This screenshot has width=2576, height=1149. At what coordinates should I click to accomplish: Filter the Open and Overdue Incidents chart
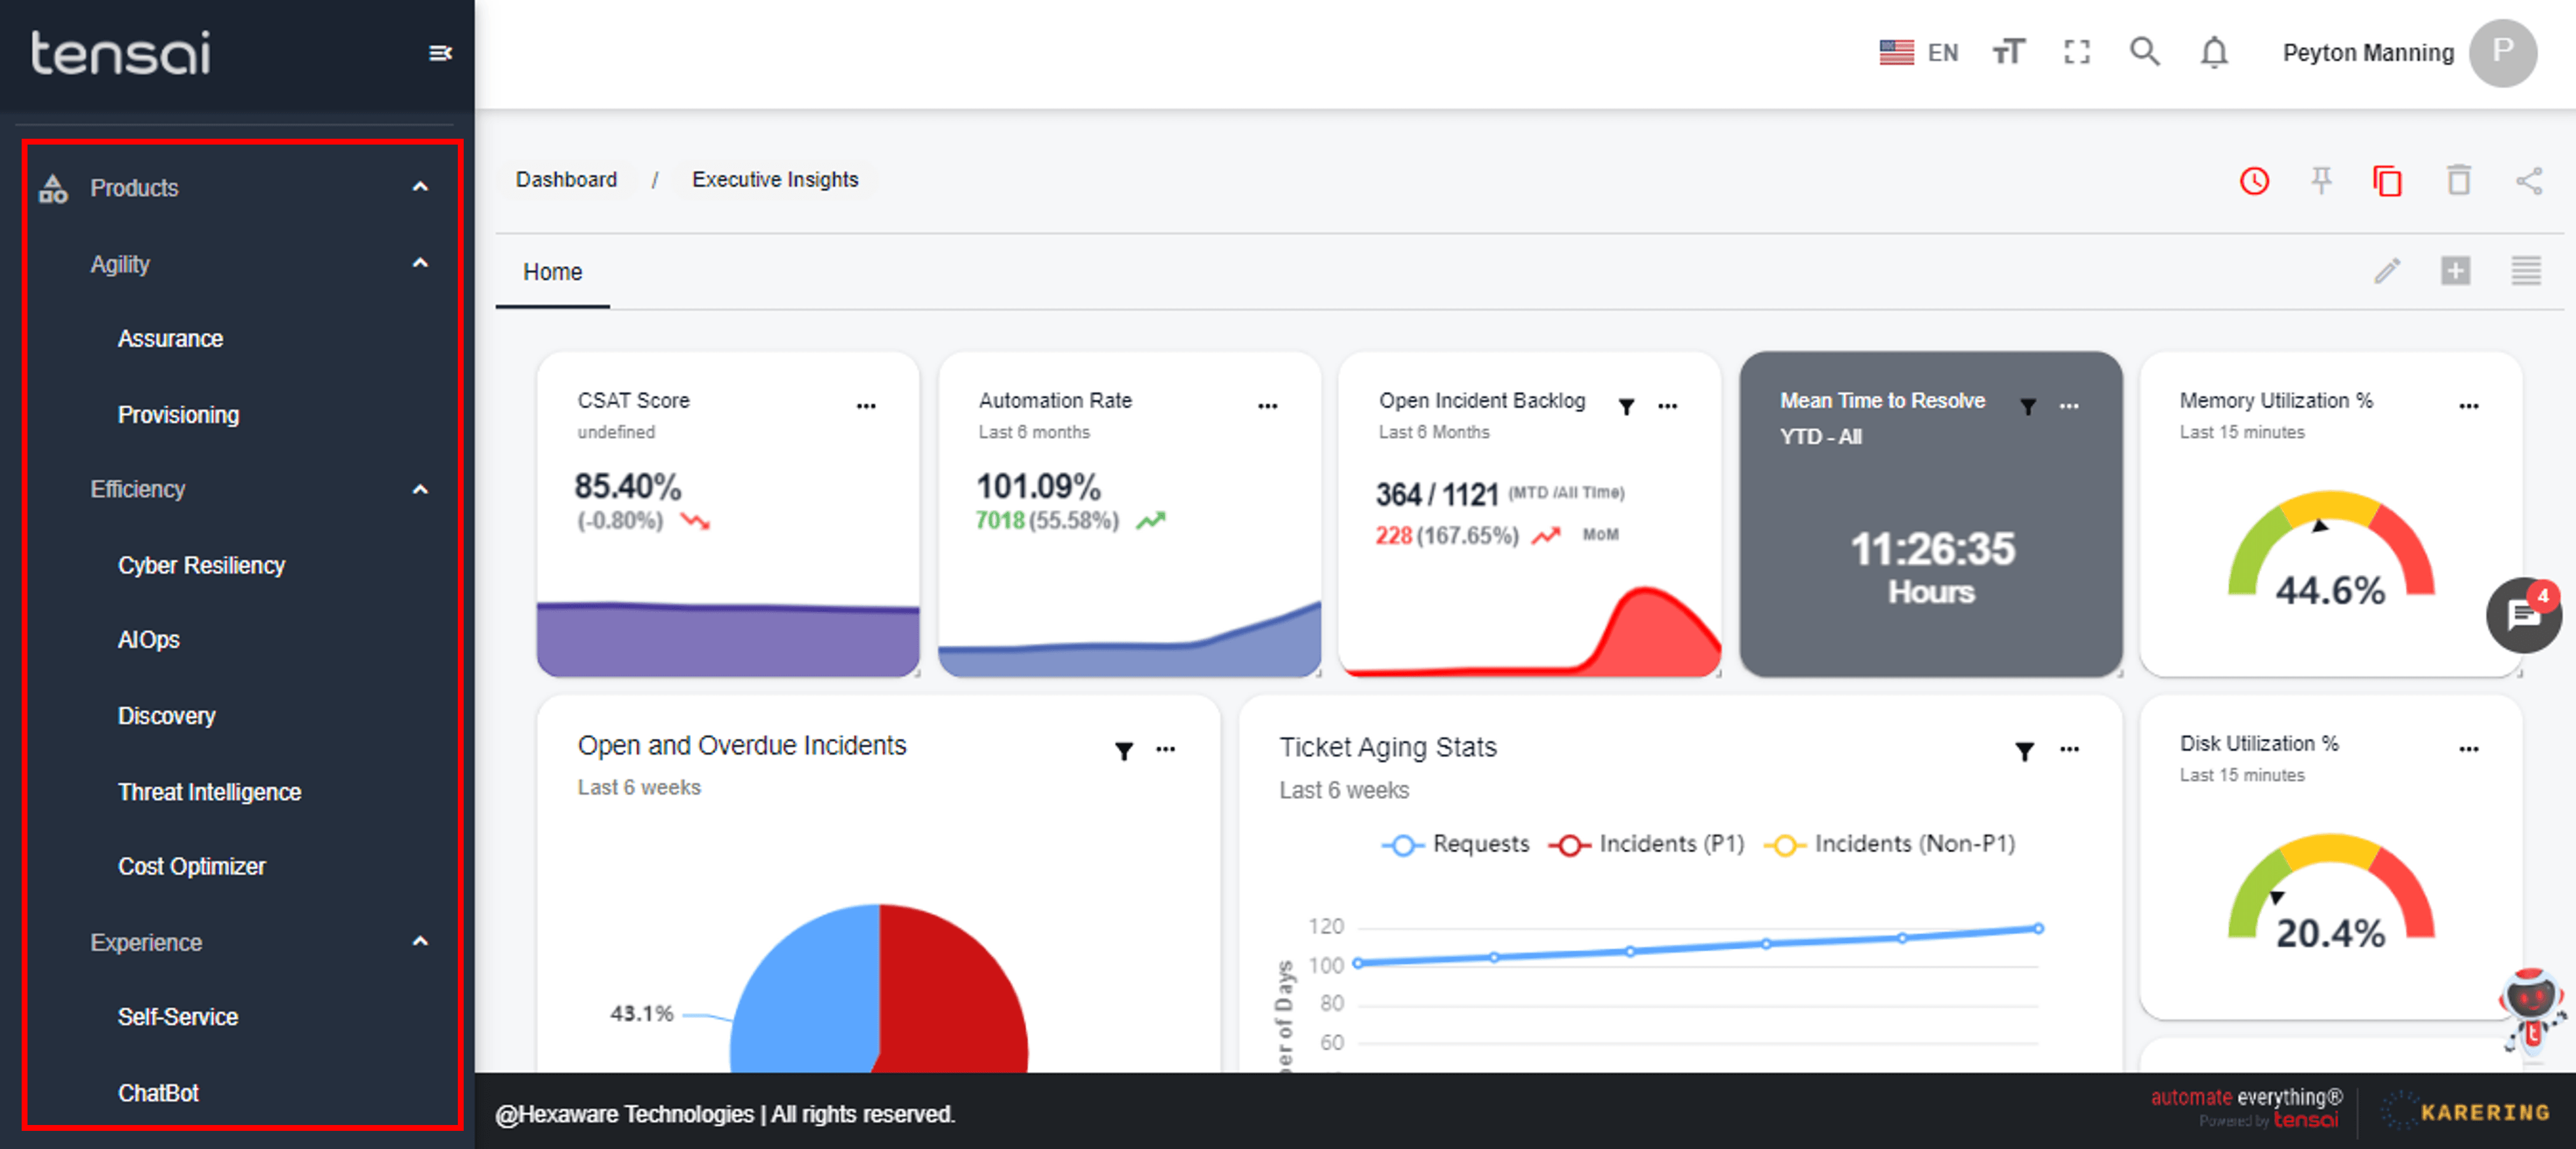point(1124,750)
